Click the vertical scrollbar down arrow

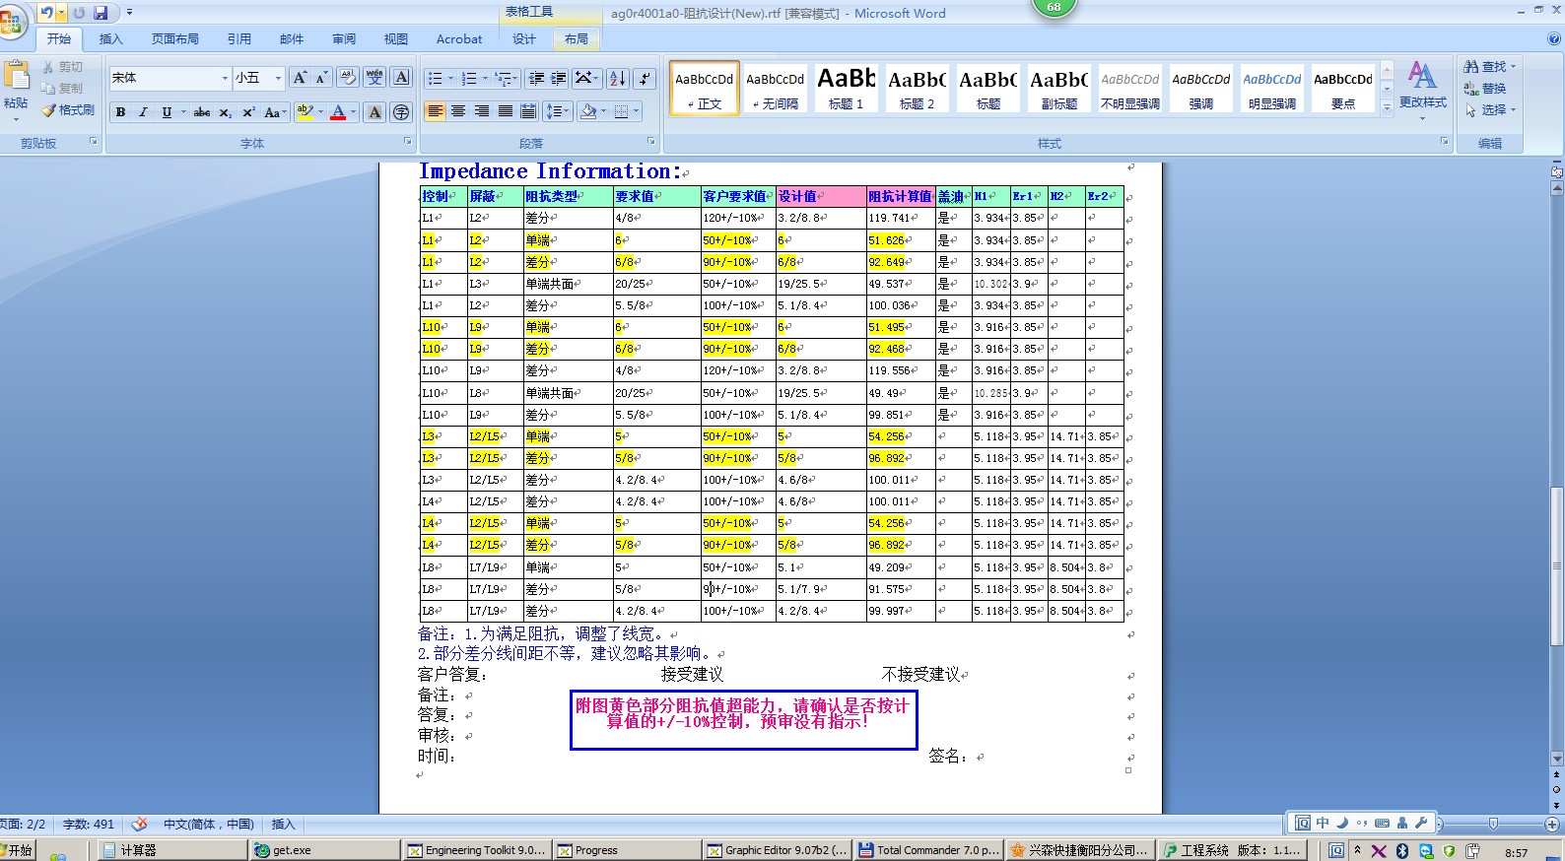[1556, 759]
